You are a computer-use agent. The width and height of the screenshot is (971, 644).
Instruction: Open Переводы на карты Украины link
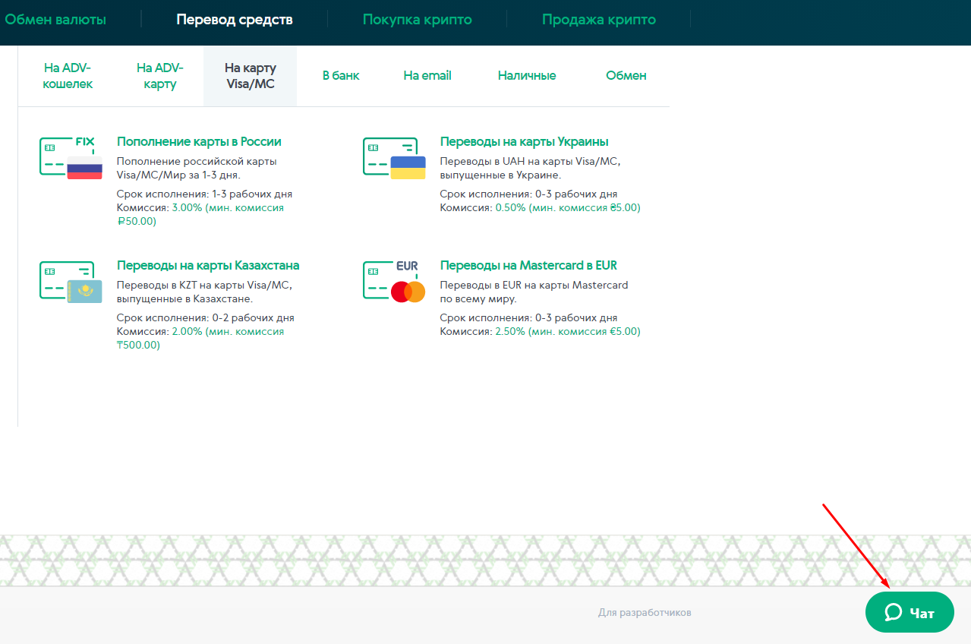tap(525, 141)
